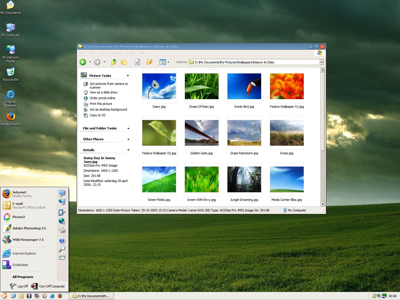Expand the Other Places section
This screenshot has height=300, width=400.
pos(128,139)
